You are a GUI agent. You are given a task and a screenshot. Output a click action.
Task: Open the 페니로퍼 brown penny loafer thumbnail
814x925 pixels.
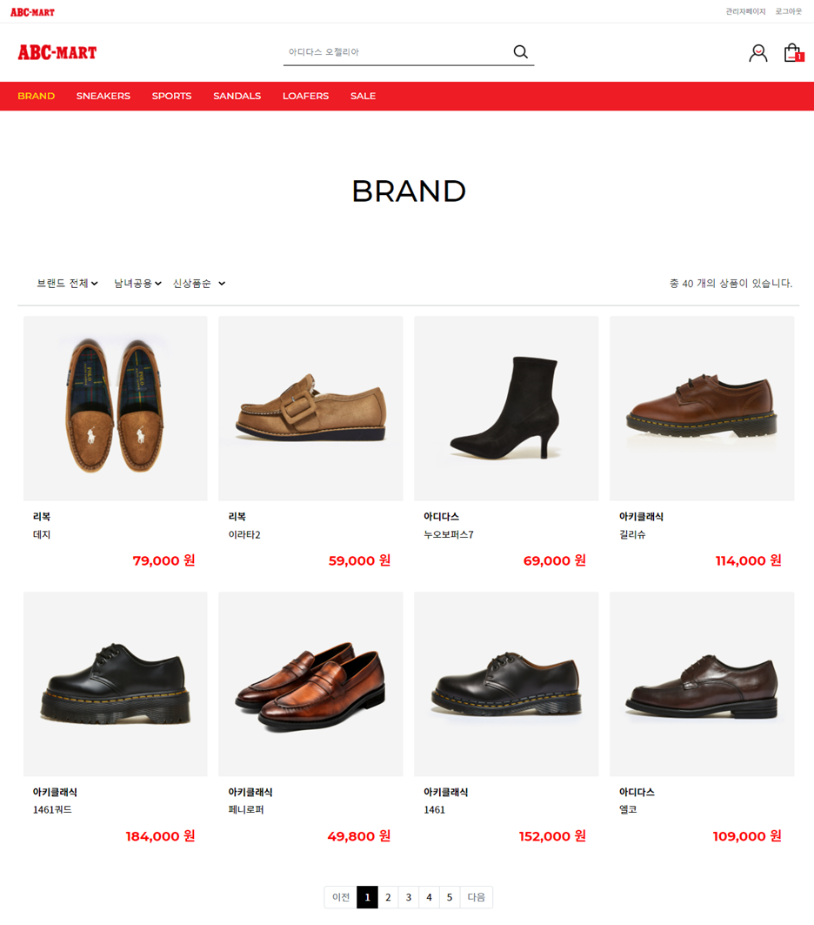point(310,684)
